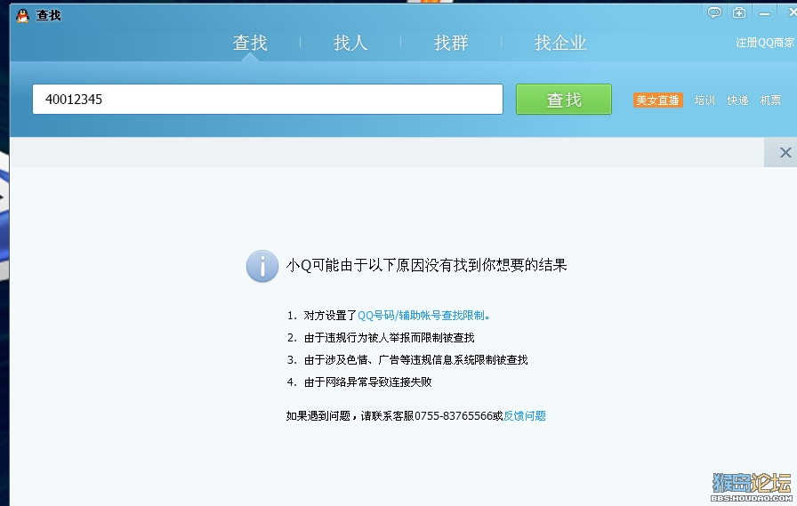Viewport: 797px width, 506px height.
Task: Click the 注册QQ商家 link
Action: coord(766,43)
